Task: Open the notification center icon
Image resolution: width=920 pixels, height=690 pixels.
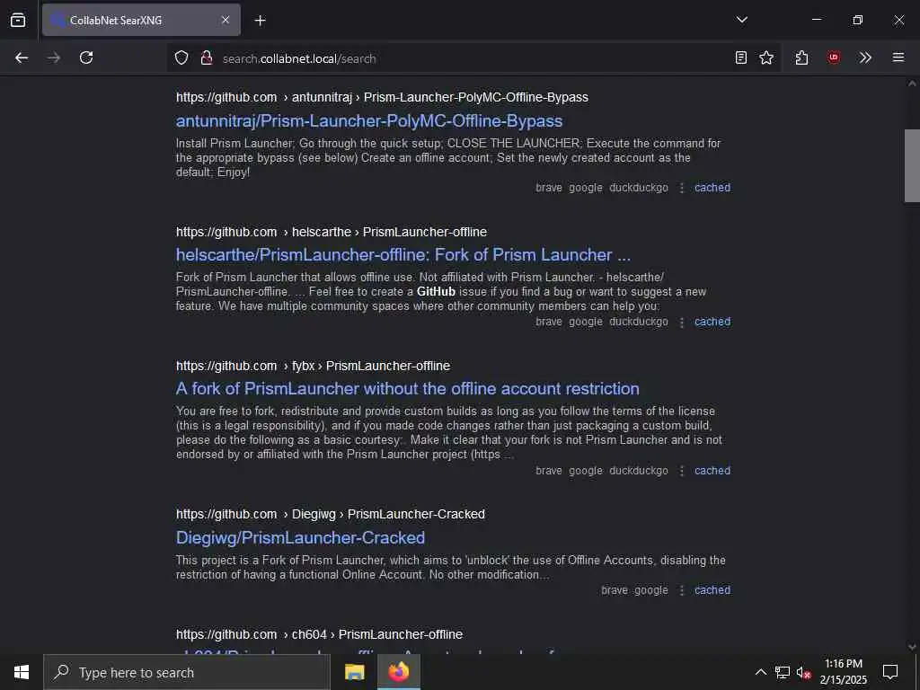Action: pyautogui.click(x=890, y=672)
